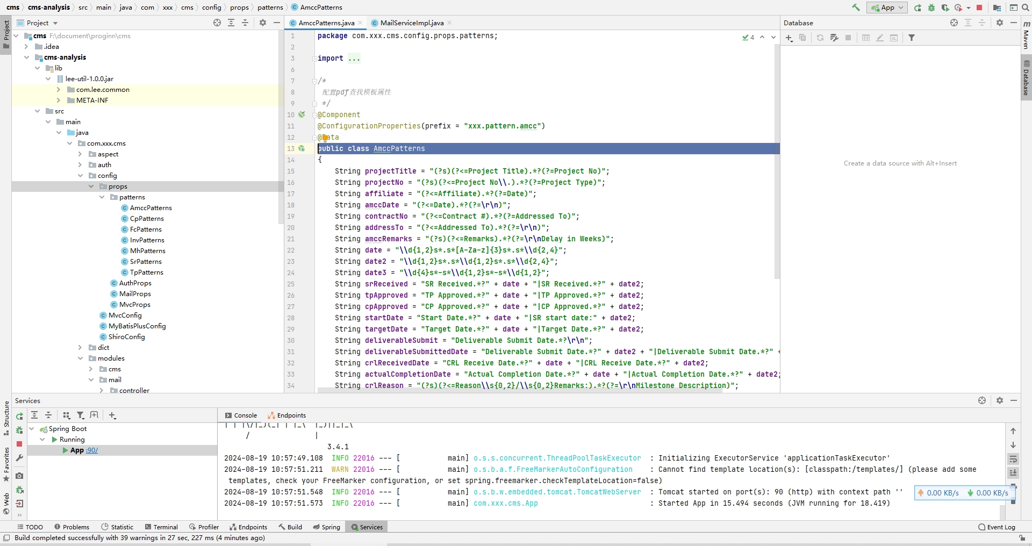The height and width of the screenshot is (546, 1032).
Task: Open the Profiler tool window
Action: (x=204, y=527)
